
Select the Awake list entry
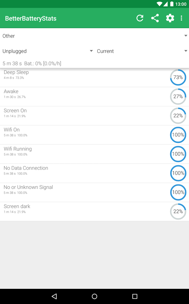pos(95,97)
